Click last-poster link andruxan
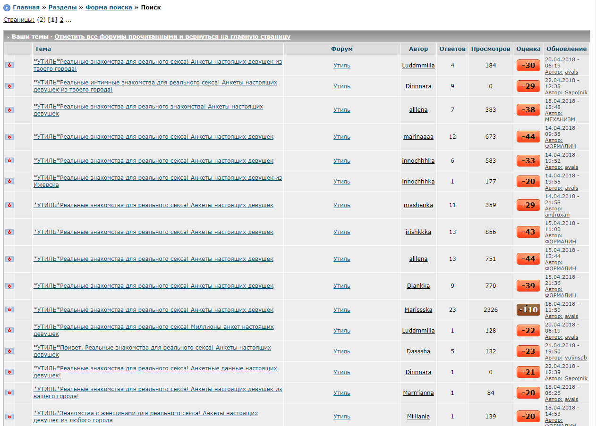 [x=557, y=215]
